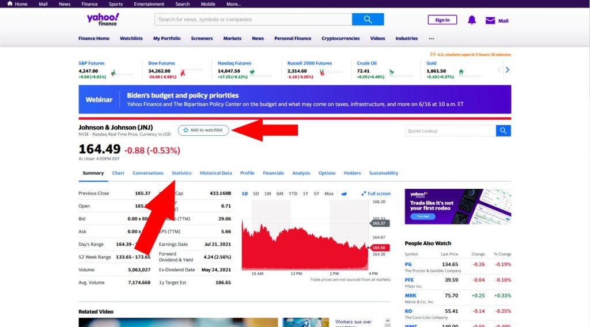Click the Yahoo Finance logo

click(103, 20)
